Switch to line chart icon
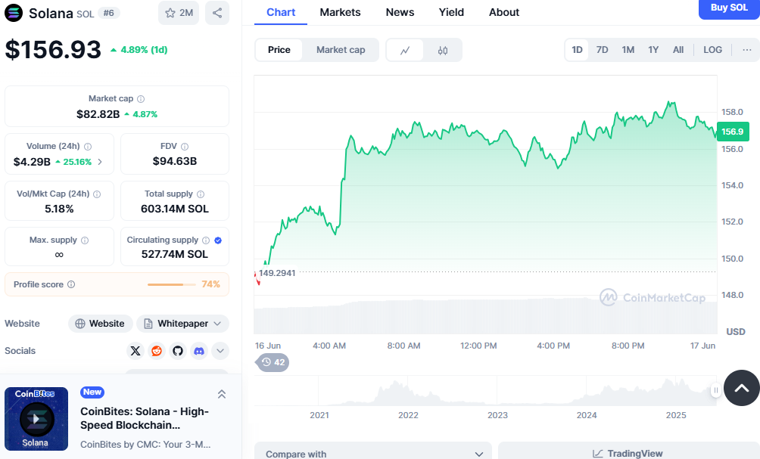The width and height of the screenshot is (760, 459). point(405,50)
